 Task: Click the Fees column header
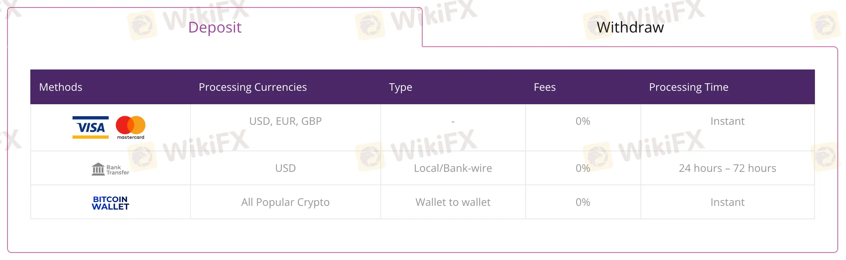pos(545,87)
